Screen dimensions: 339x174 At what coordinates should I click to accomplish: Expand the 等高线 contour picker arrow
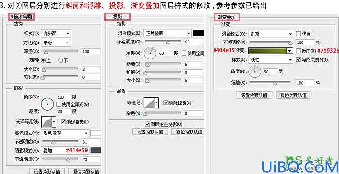click(157, 102)
